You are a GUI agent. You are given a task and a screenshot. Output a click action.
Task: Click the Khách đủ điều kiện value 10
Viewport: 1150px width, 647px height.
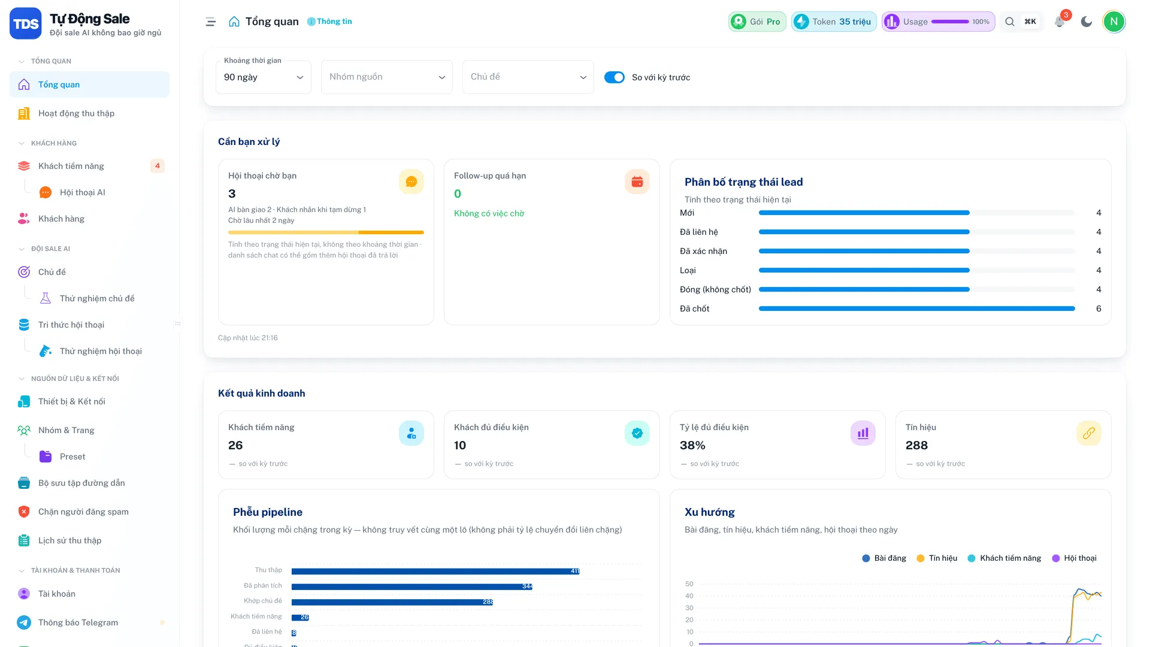click(x=460, y=446)
